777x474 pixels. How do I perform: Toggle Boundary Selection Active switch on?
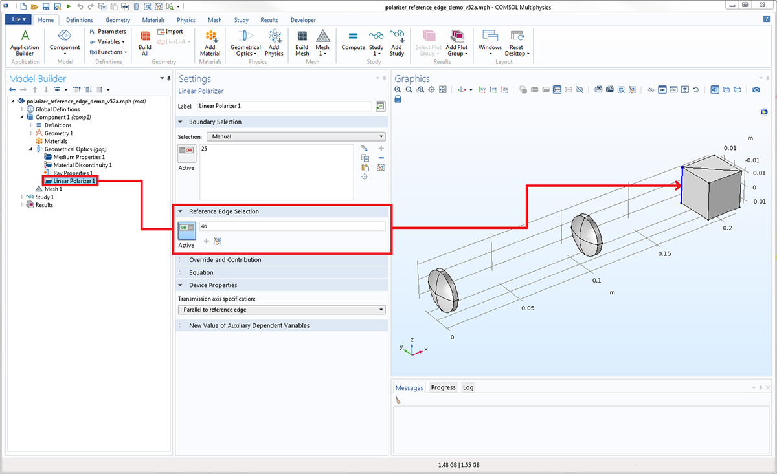pos(186,150)
